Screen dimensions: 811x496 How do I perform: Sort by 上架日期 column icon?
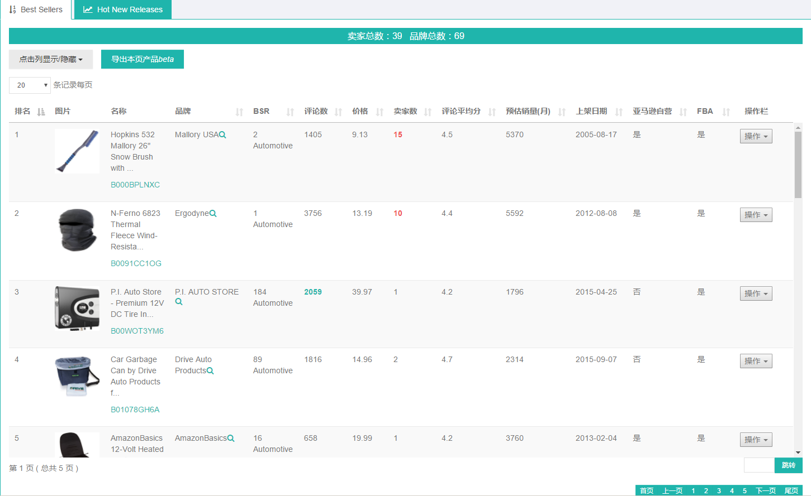pyautogui.click(x=619, y=112)
